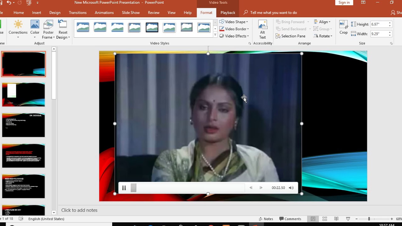
Task: Click the Sign in button
Action: click(344, 3)
